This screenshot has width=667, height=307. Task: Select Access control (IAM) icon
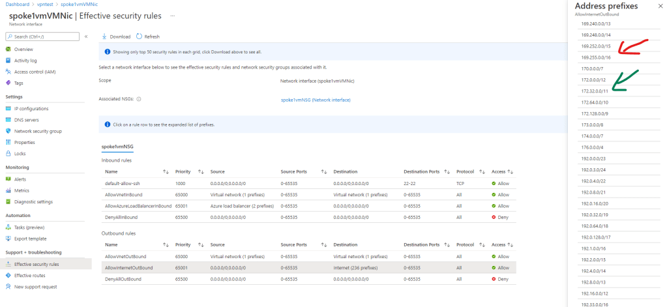point(8,72)
